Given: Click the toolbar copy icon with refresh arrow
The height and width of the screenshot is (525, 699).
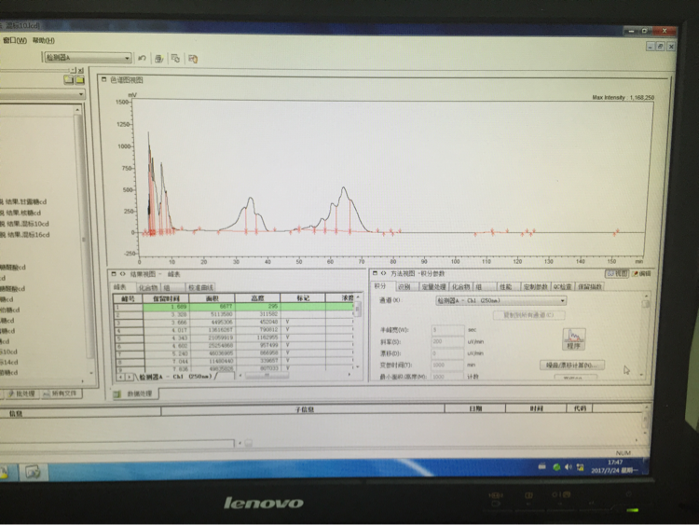Looking at the screenshot, I should click(175, 59).
